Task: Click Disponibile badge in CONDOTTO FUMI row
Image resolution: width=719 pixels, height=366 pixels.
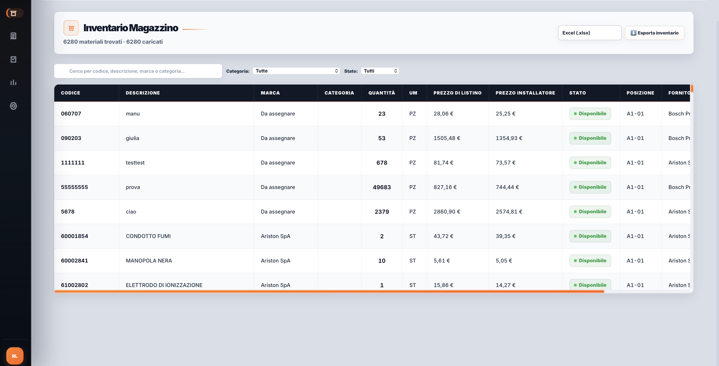Action: pos(590,236)
